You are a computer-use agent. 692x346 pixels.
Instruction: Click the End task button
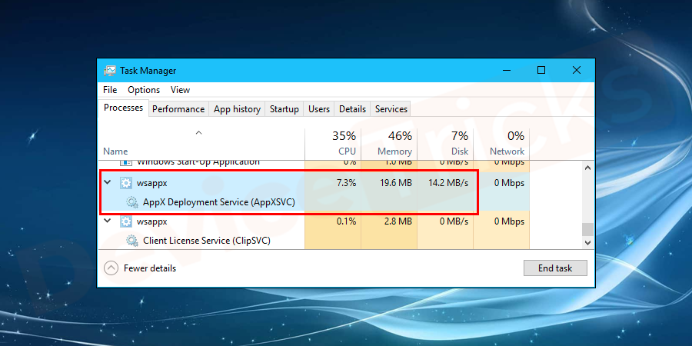click(555, 268)
